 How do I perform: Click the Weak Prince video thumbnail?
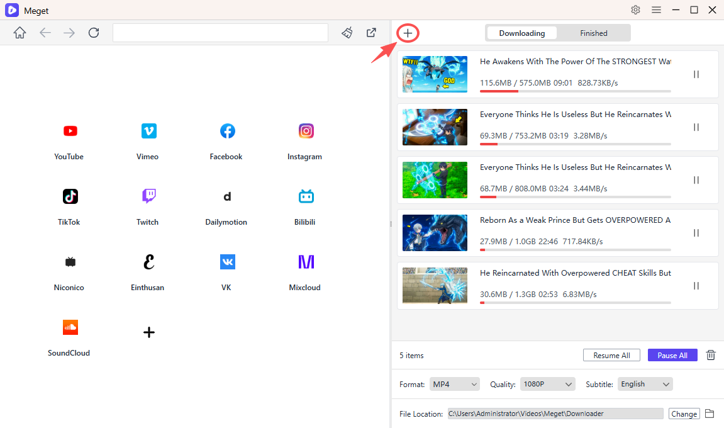pos(435,233)
